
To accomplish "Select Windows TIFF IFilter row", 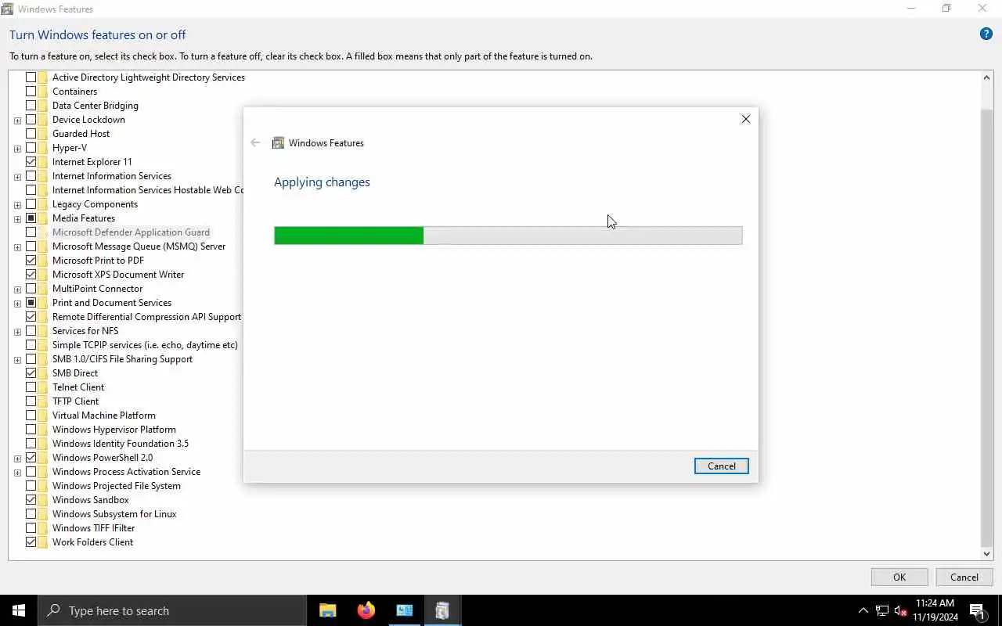I will [94, 528].
